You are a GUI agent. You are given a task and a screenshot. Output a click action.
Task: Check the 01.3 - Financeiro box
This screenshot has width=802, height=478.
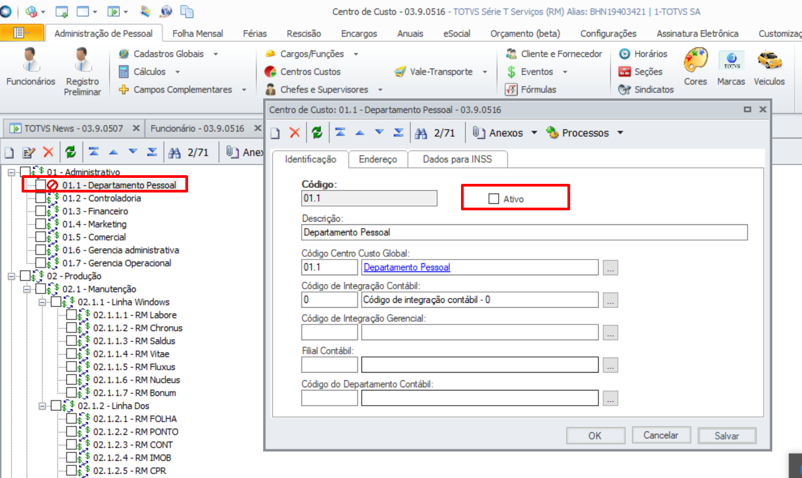(41, 211)
